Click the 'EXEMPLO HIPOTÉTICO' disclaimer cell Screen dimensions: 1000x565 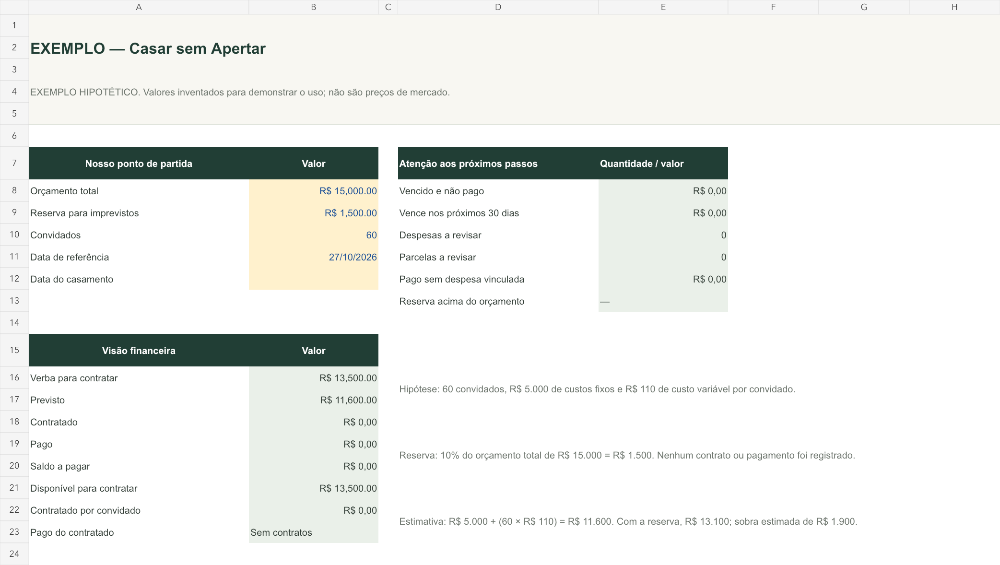(240, 92)
